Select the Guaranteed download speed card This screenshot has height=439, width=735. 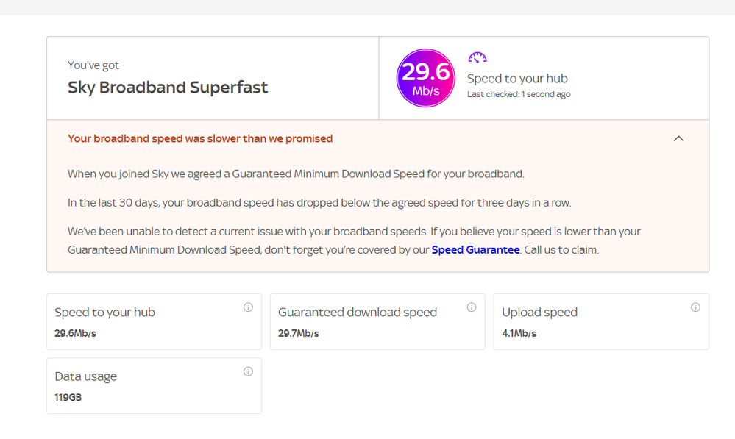(377, 321)
